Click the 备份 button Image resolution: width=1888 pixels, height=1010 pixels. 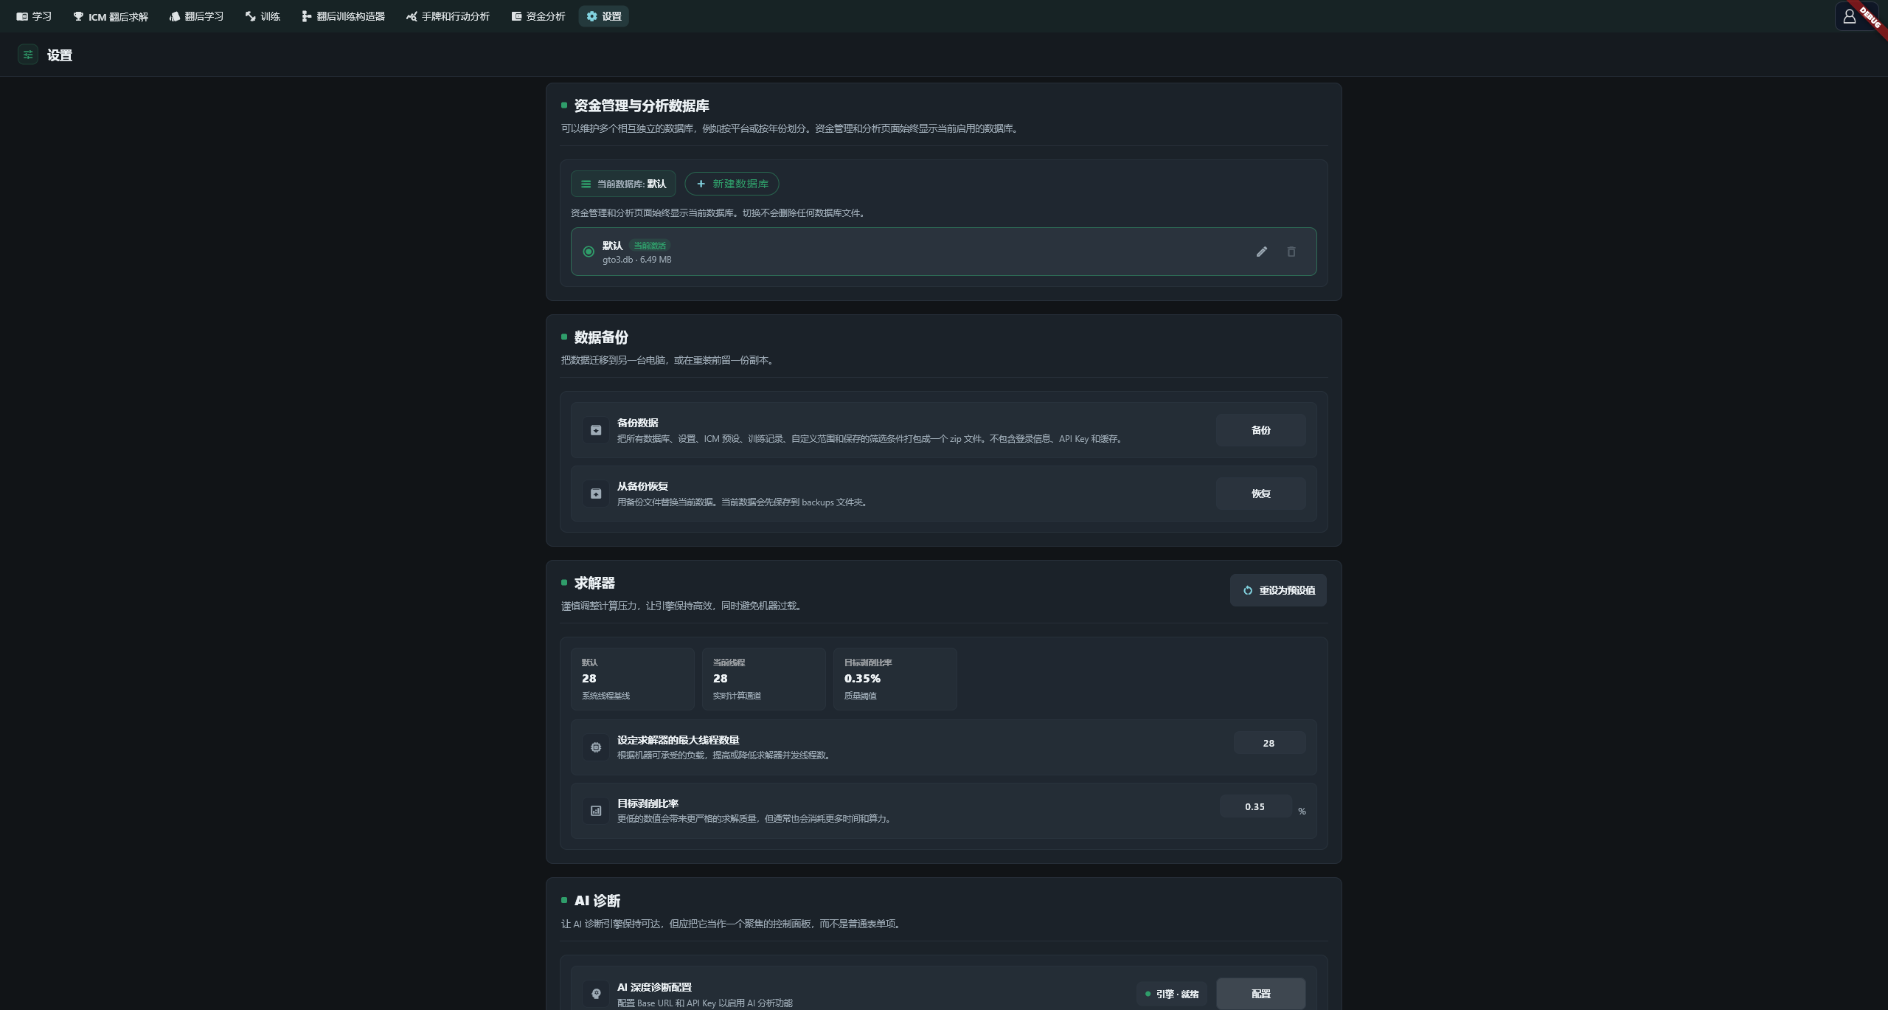[x=1261, y=430]
